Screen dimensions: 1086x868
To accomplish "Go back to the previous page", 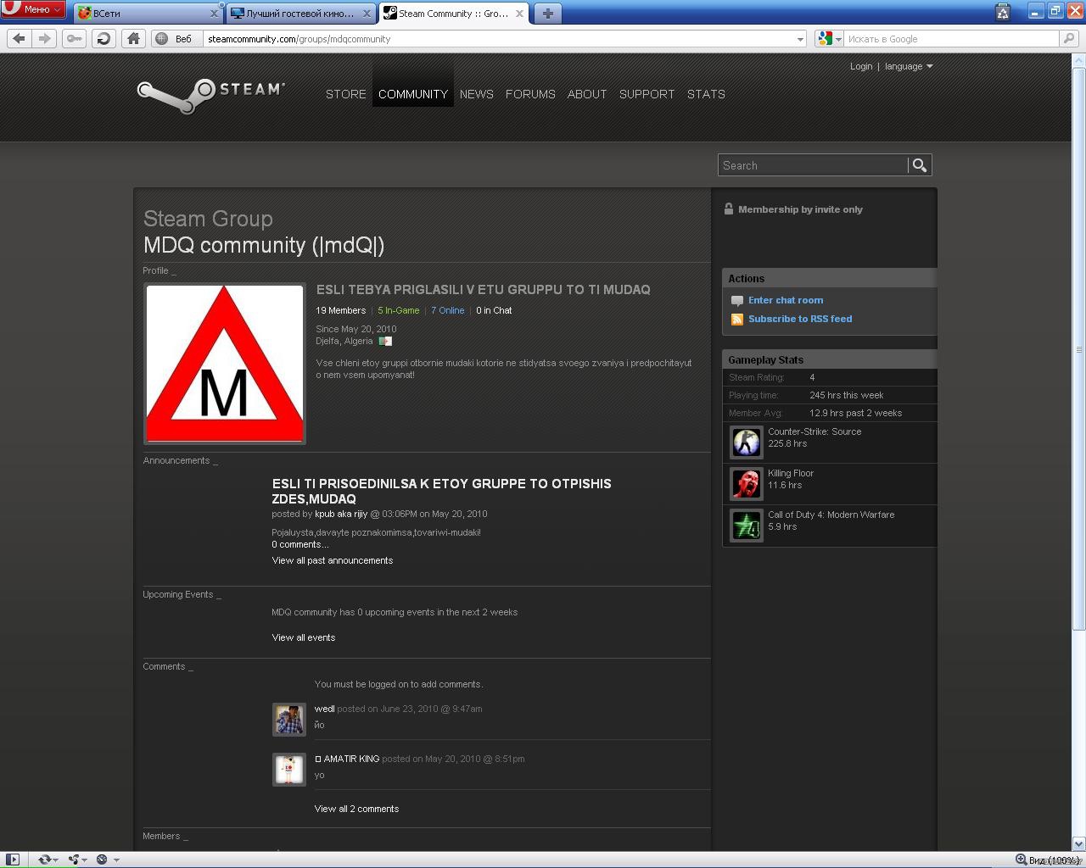I will click(x=20, y=38).
